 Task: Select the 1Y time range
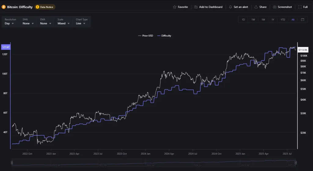click(x=273, y=20)
